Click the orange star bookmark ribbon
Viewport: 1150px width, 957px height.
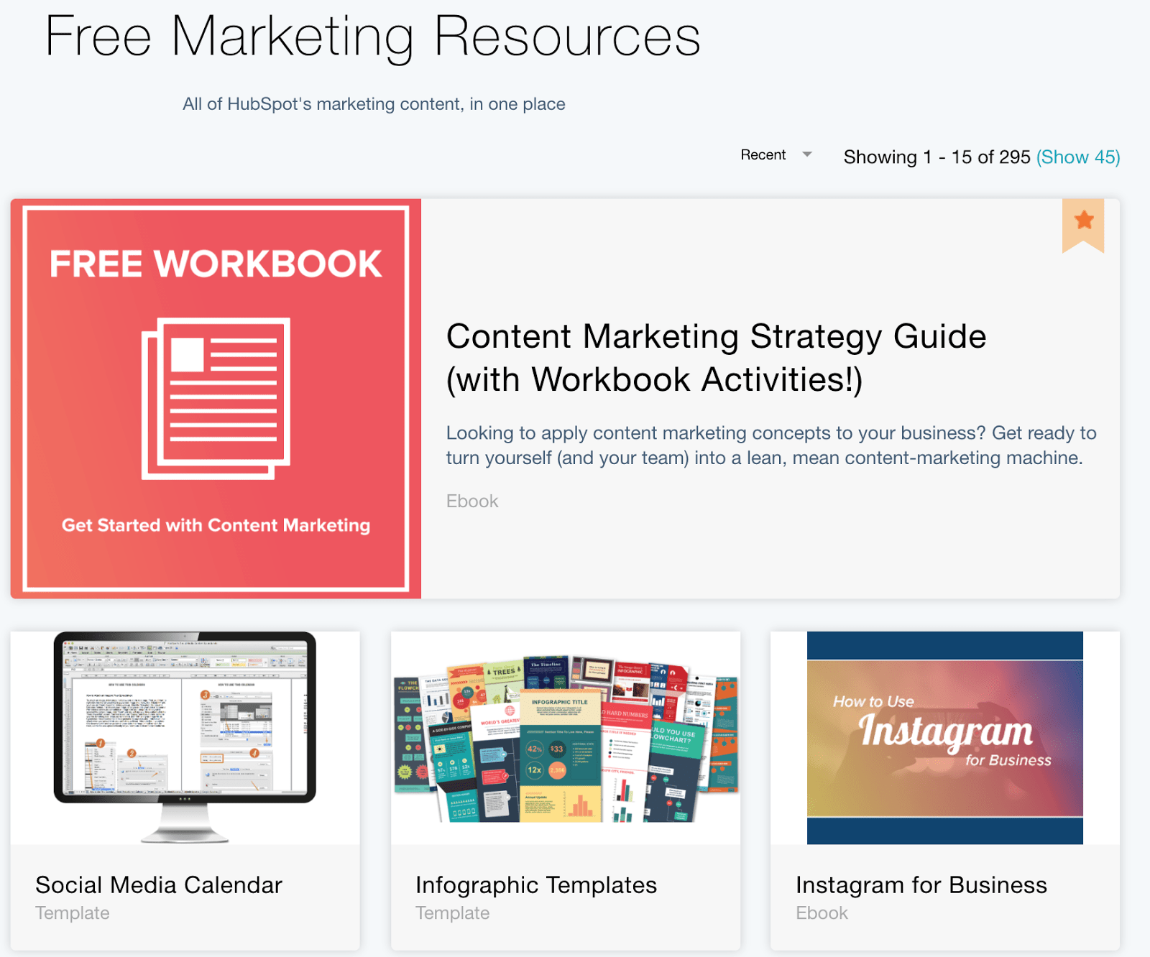pos(1083,226)
